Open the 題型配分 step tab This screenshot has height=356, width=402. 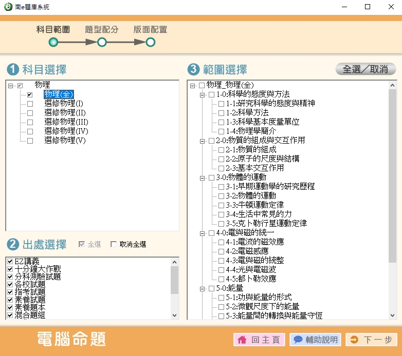[x=102, y=29]
